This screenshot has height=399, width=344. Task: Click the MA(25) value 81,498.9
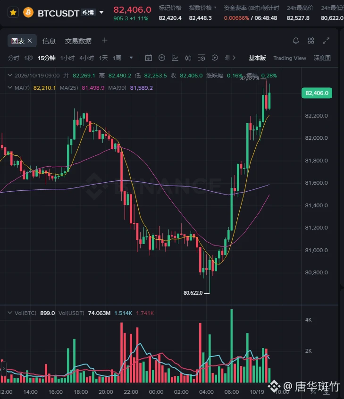pyautogui.click(x=93, y=88)
